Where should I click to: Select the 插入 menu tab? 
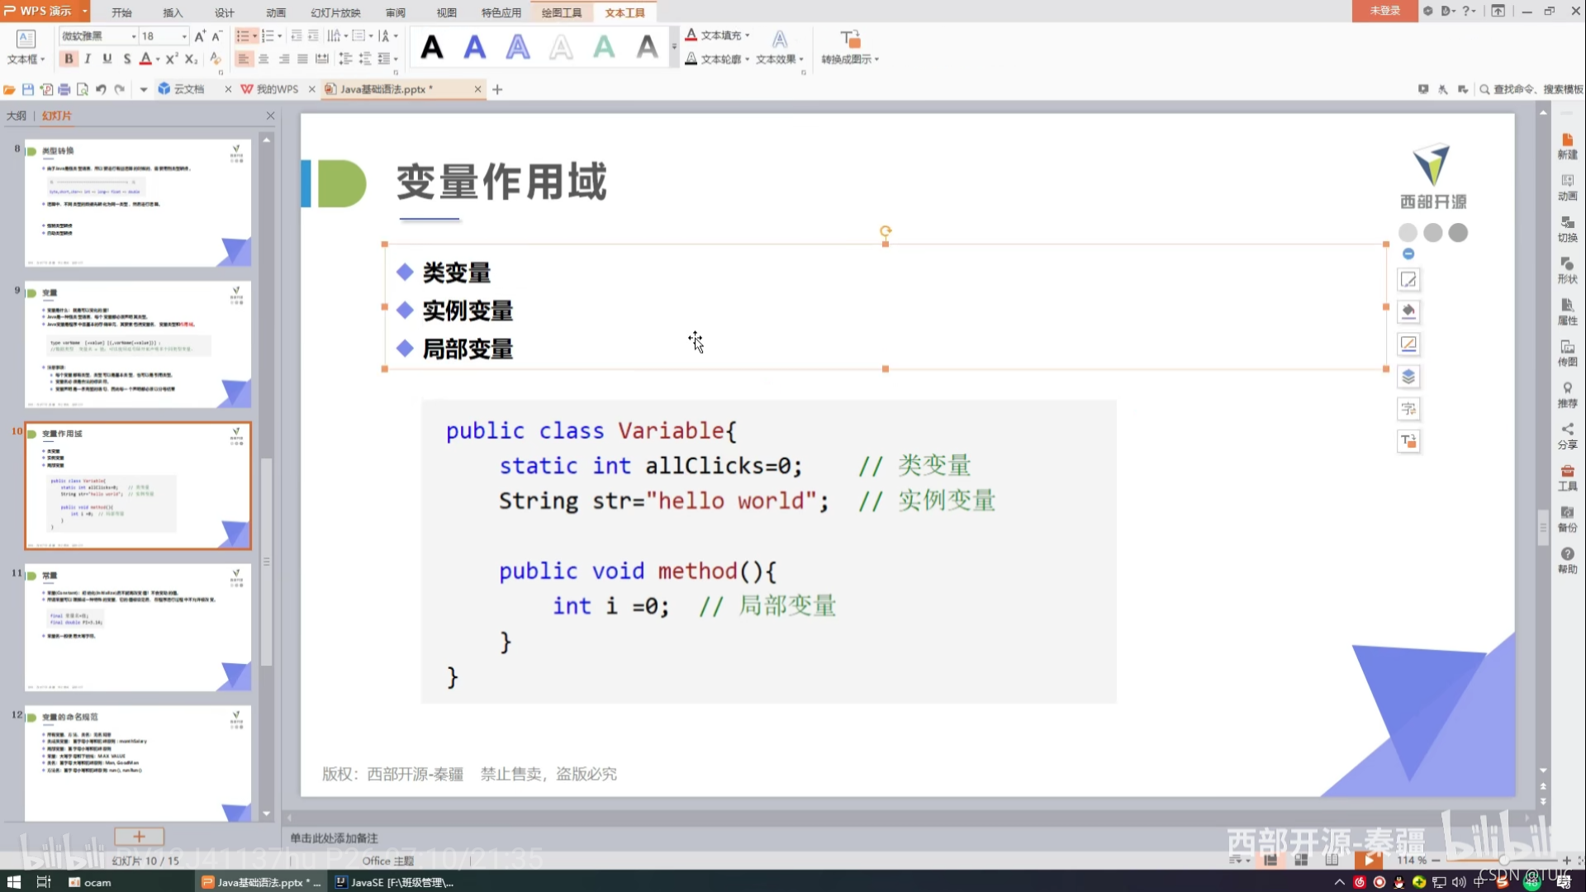(173, 12)
